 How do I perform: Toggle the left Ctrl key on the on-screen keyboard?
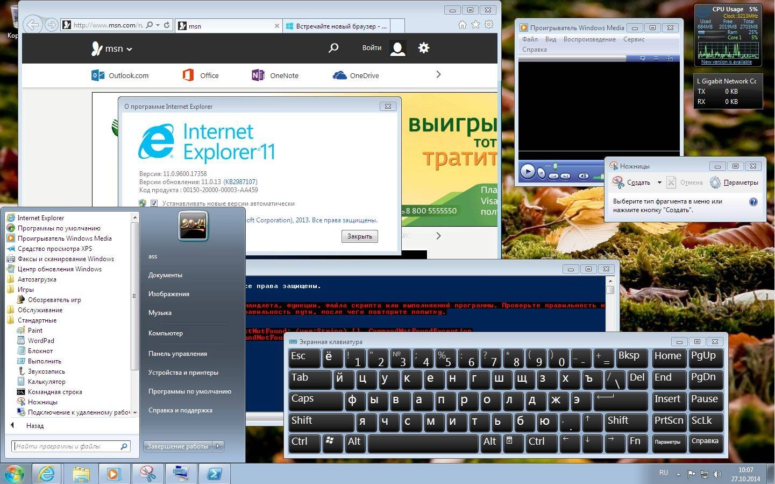click(304, 444)
